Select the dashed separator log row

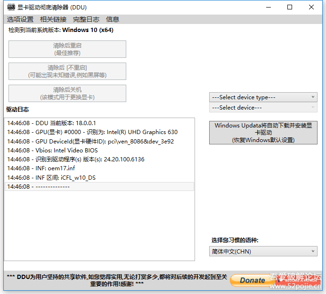click(x=99, y=186)
